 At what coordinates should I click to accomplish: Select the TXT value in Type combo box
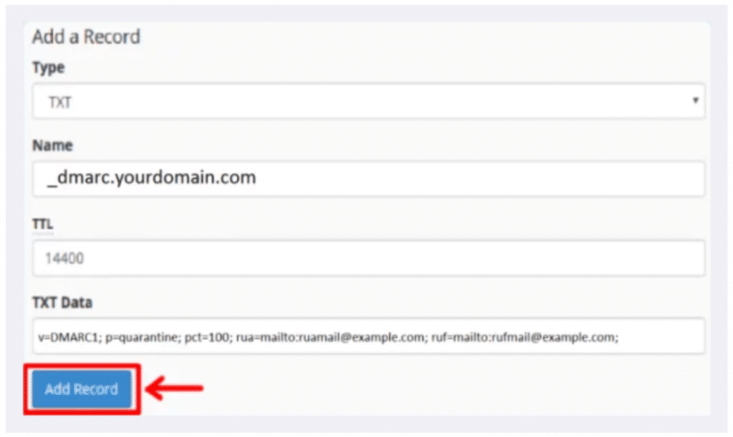(x=60, y=102)
